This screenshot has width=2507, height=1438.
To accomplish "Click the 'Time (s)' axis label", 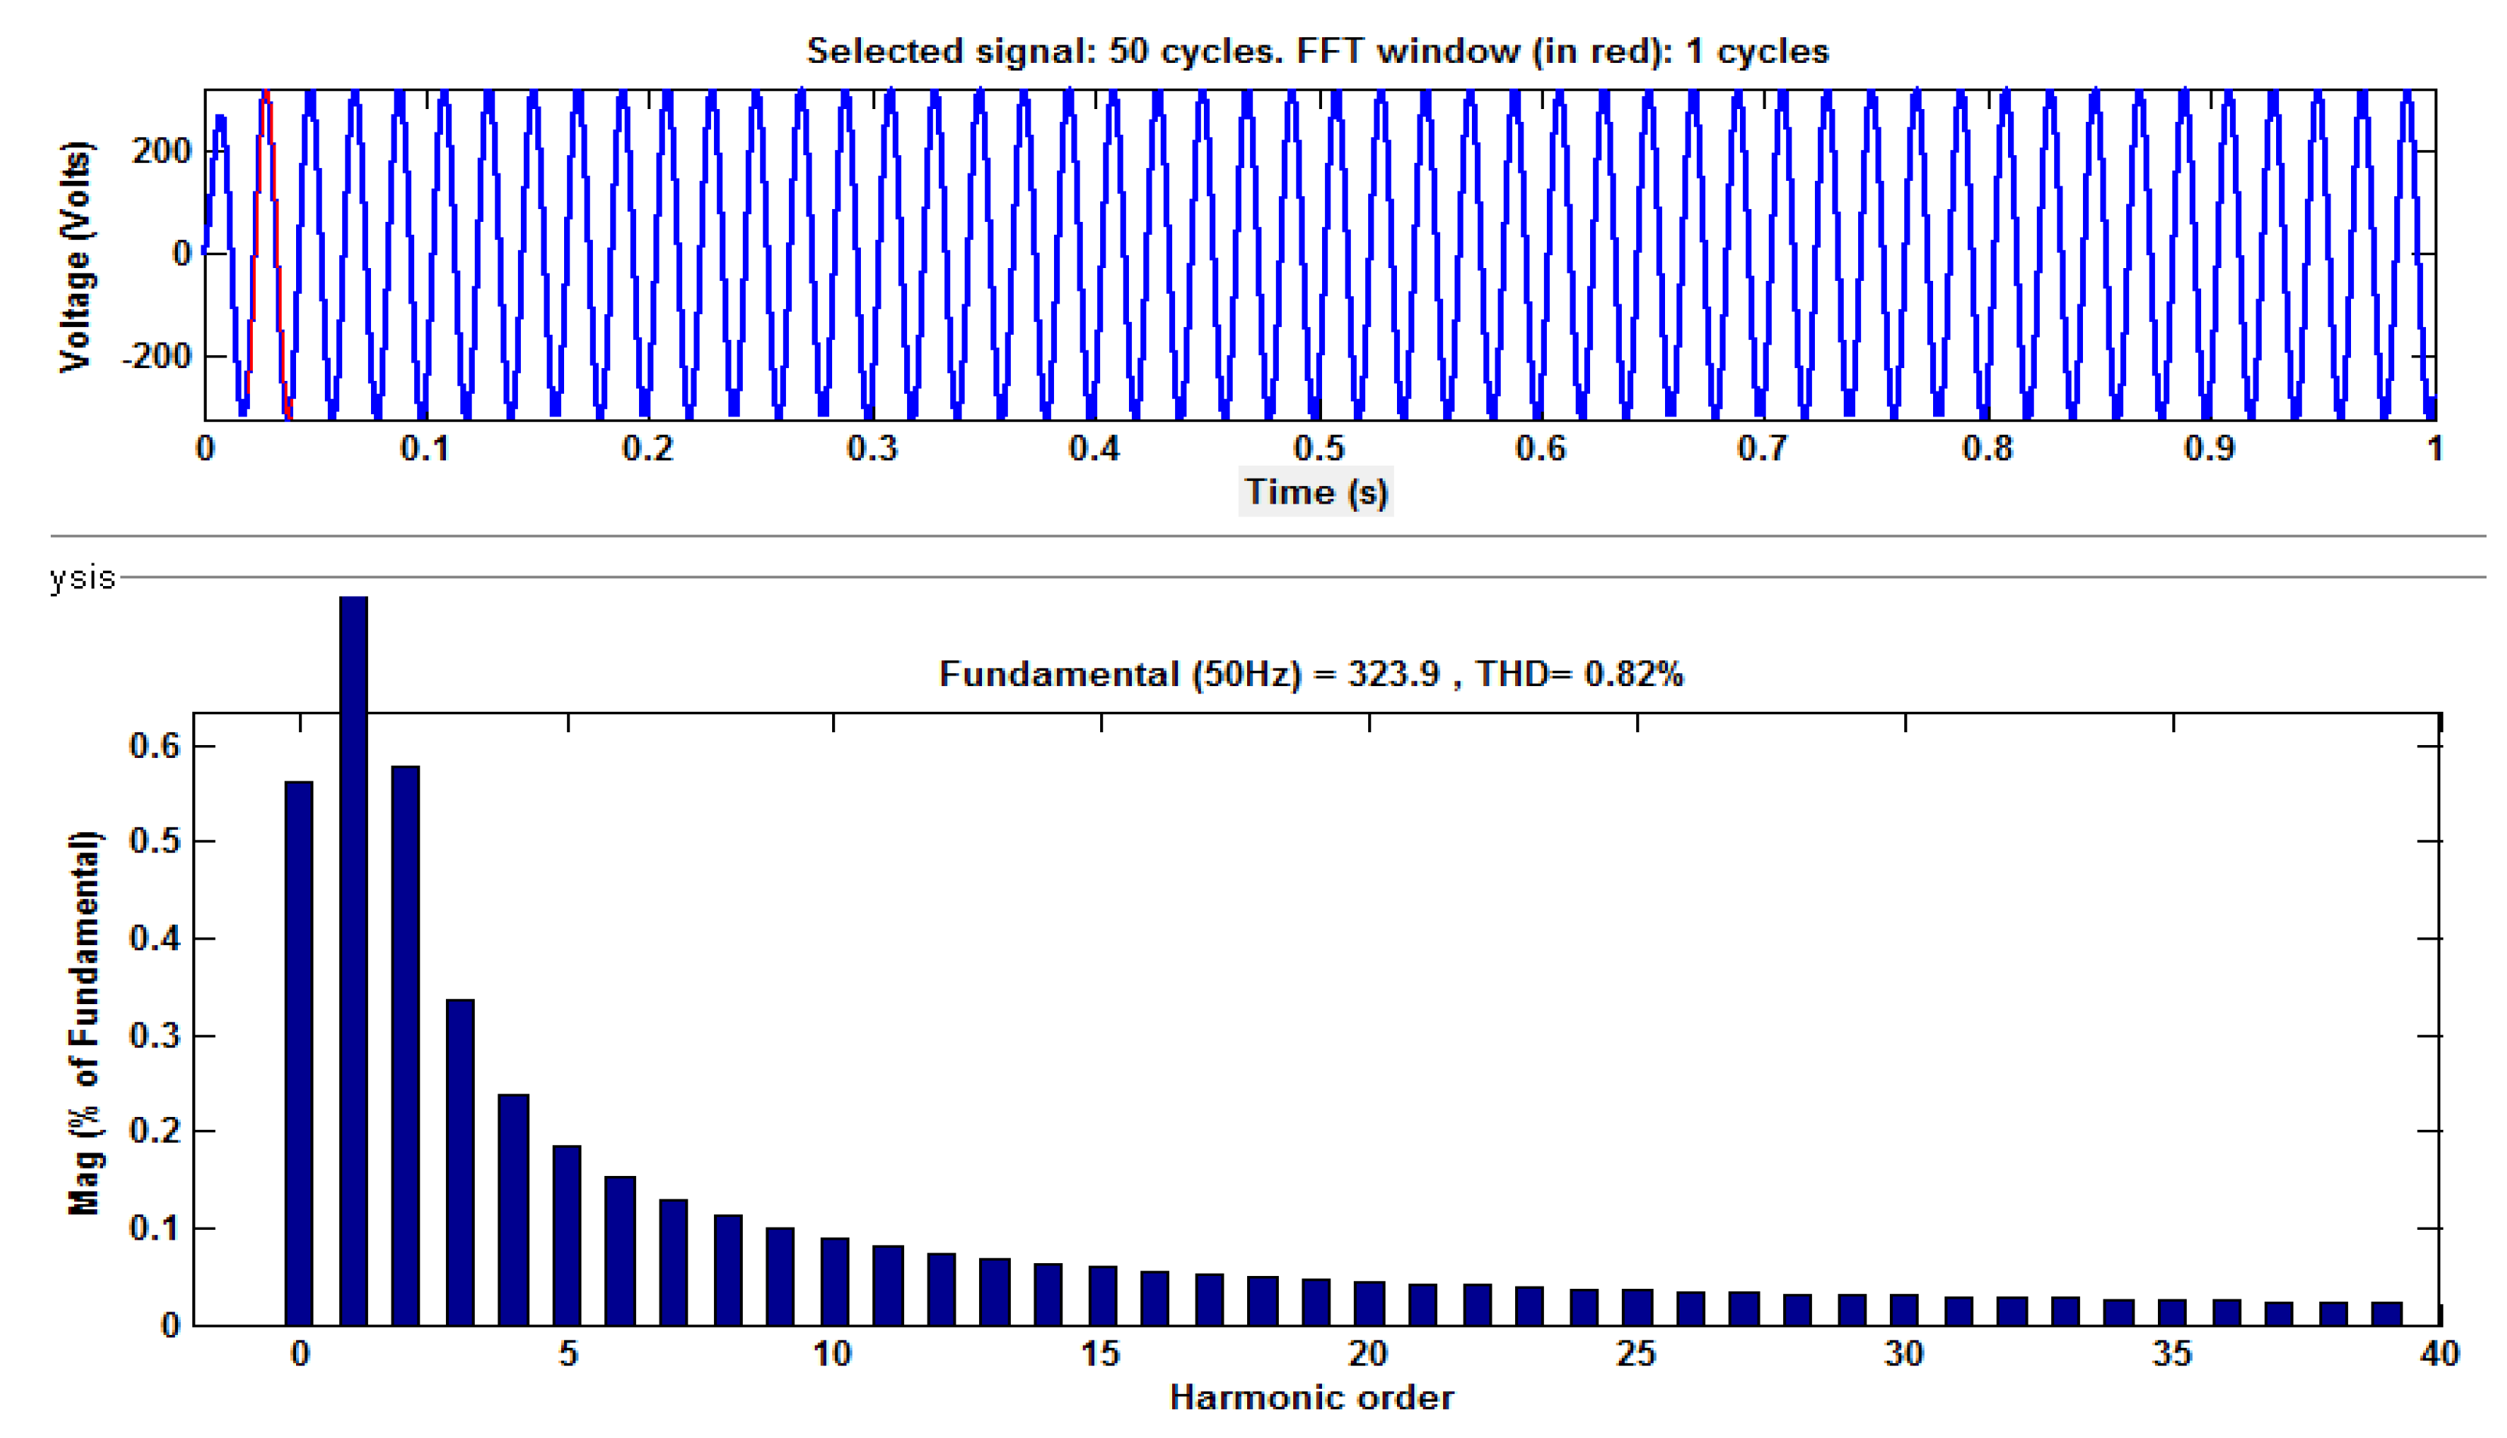I will 1315,492.
